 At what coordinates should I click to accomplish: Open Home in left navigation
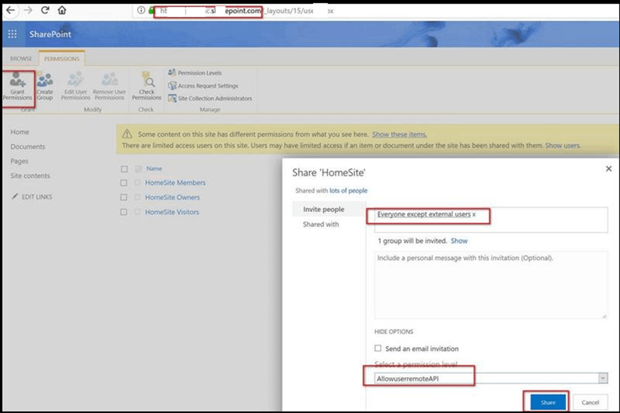point(20,132)
